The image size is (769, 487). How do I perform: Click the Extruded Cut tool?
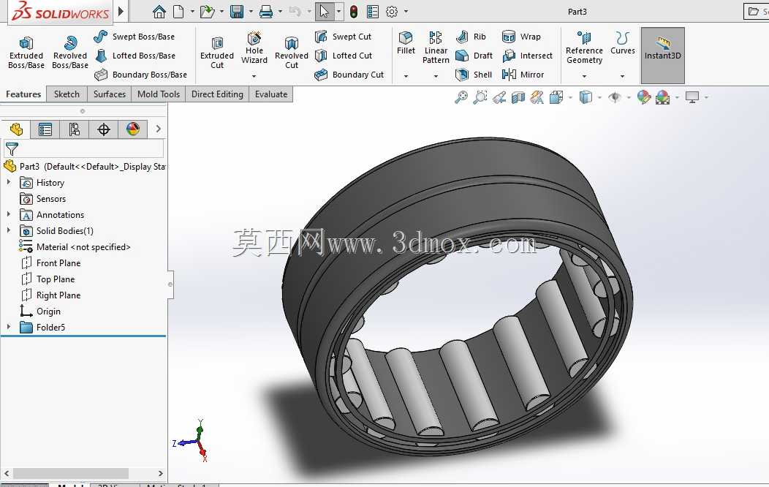click(217, 53)
